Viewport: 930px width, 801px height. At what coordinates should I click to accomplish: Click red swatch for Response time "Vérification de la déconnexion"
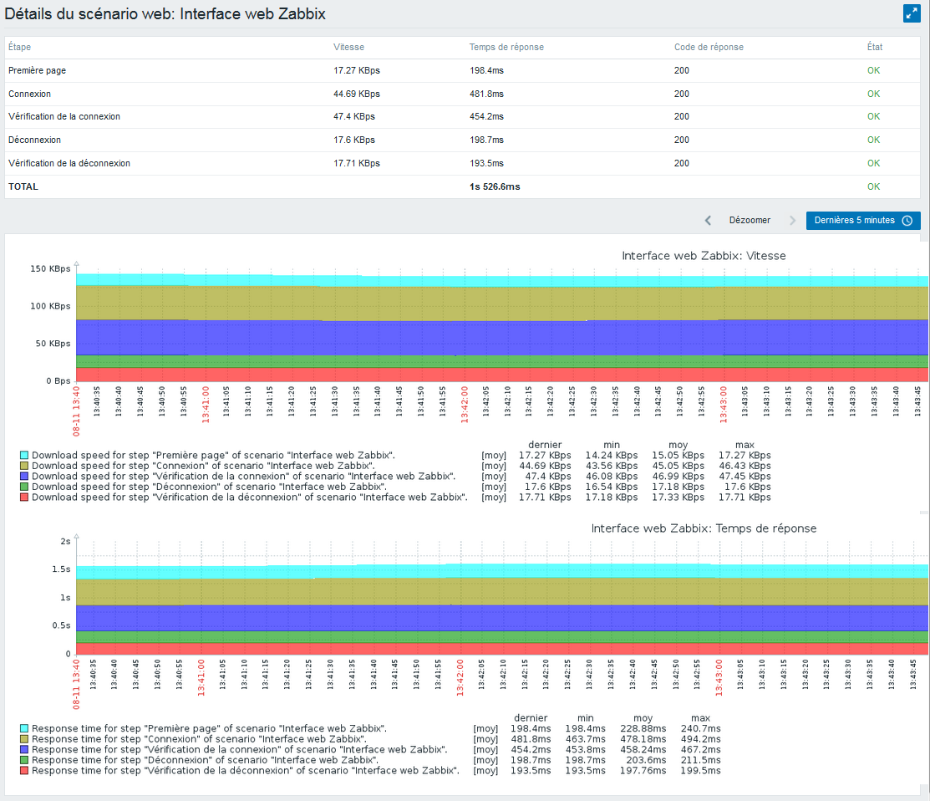point(23,771)
